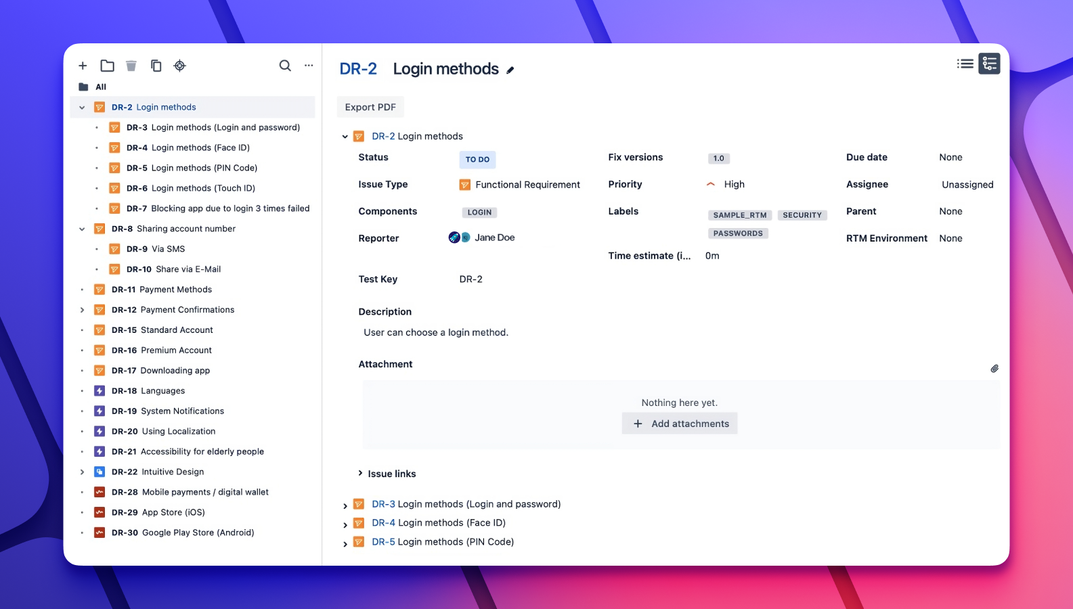Open the DR-2 key link in header
The height and width of the screenshot is (609, 1073).
click(x=358, y=69)
